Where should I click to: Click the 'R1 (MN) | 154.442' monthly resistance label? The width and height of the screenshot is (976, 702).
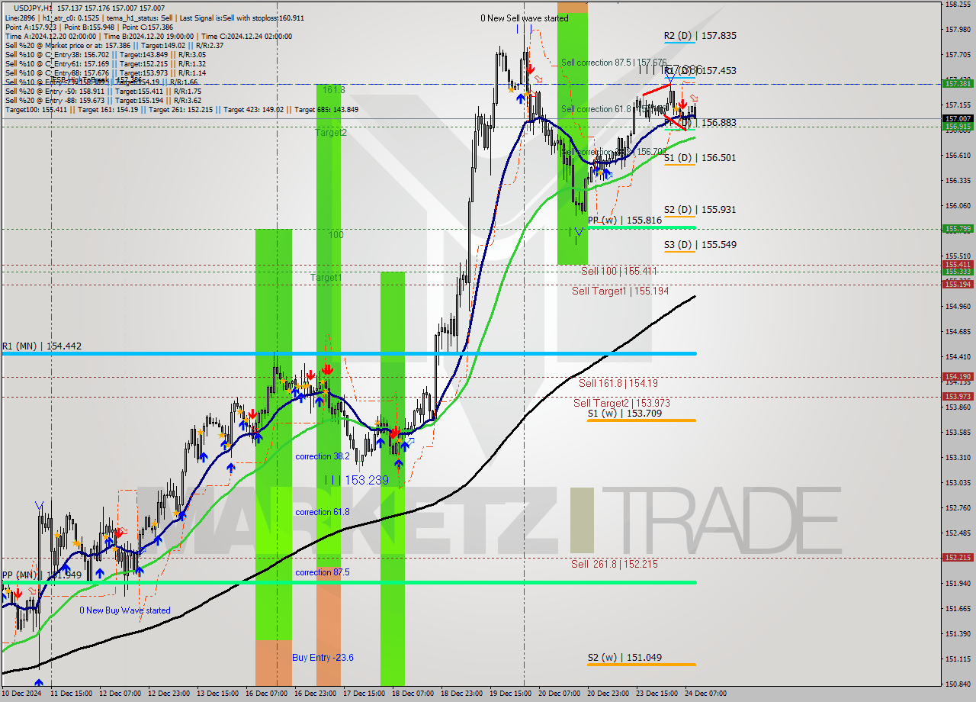[41, 346]
